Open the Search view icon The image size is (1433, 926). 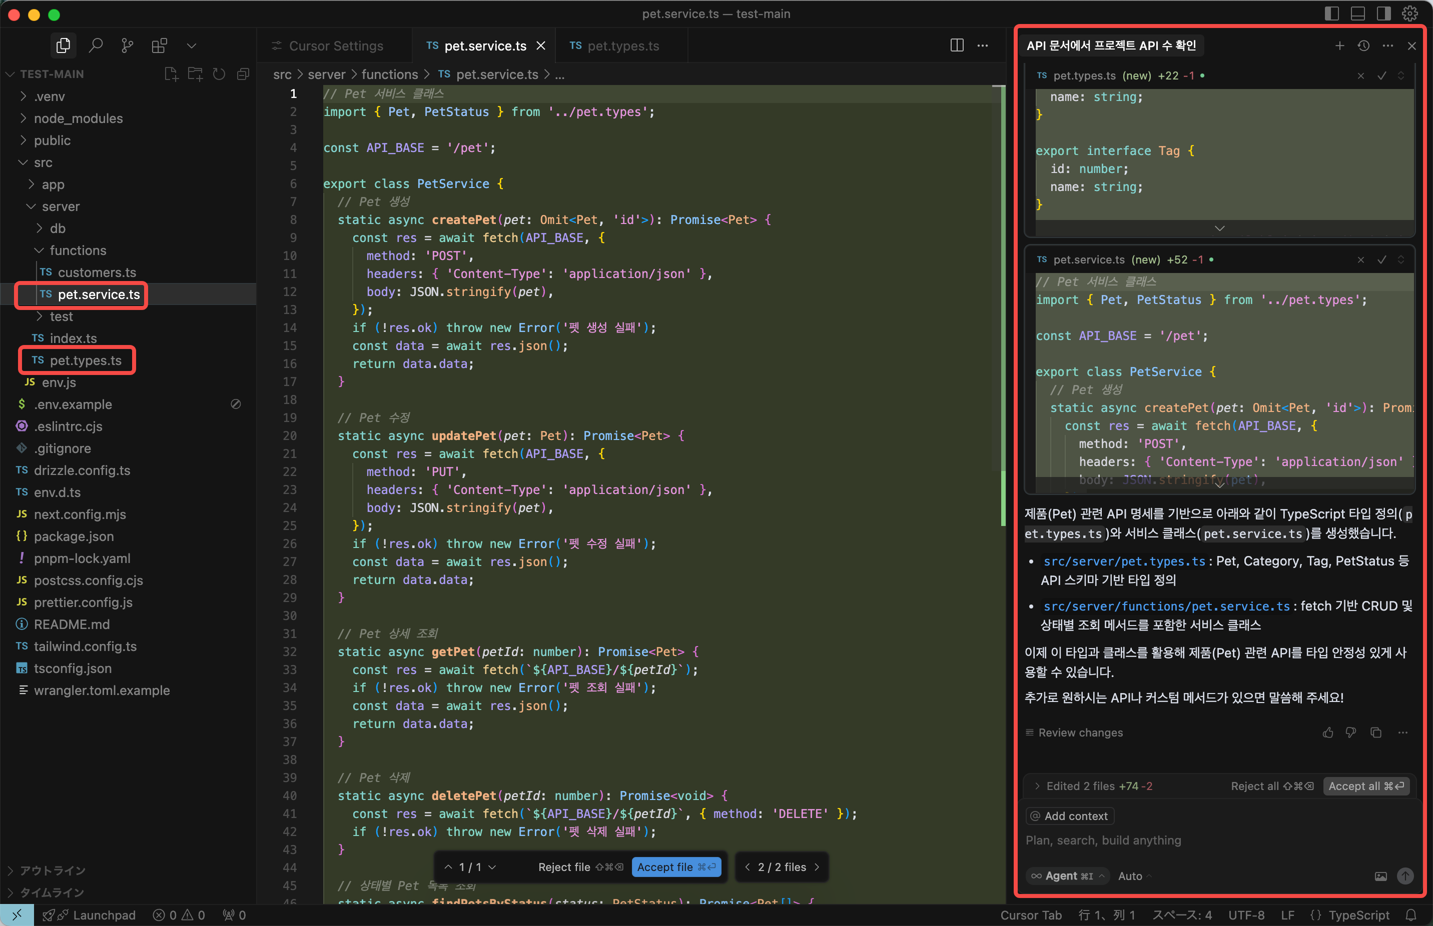click(95, 45)
